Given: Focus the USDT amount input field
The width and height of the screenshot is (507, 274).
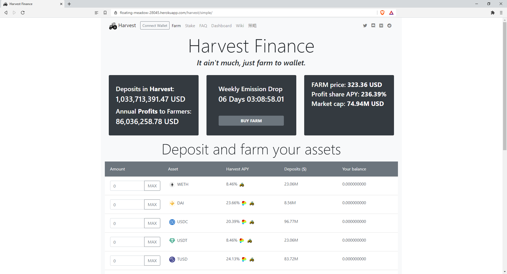Looking at the screenshot, I should 127,242.
